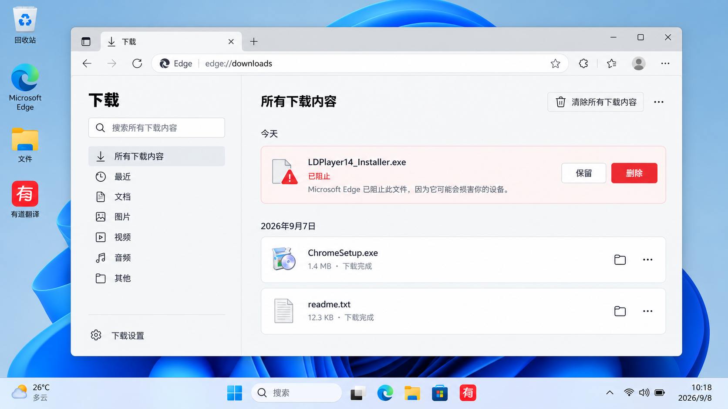The height and width of the screenshot is (409, 728).
Task: Select 其他 category in sidebar
Action: pos(157,278)
